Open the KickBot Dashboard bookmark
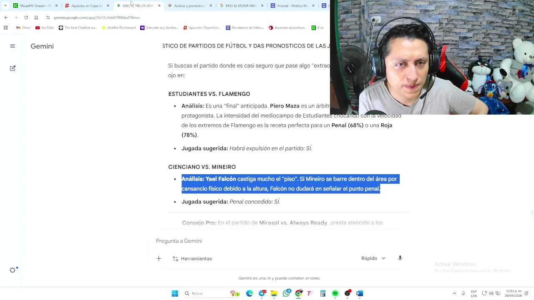Image resolution: width=534 pixels, height=300 pixels. click(118, 27)
